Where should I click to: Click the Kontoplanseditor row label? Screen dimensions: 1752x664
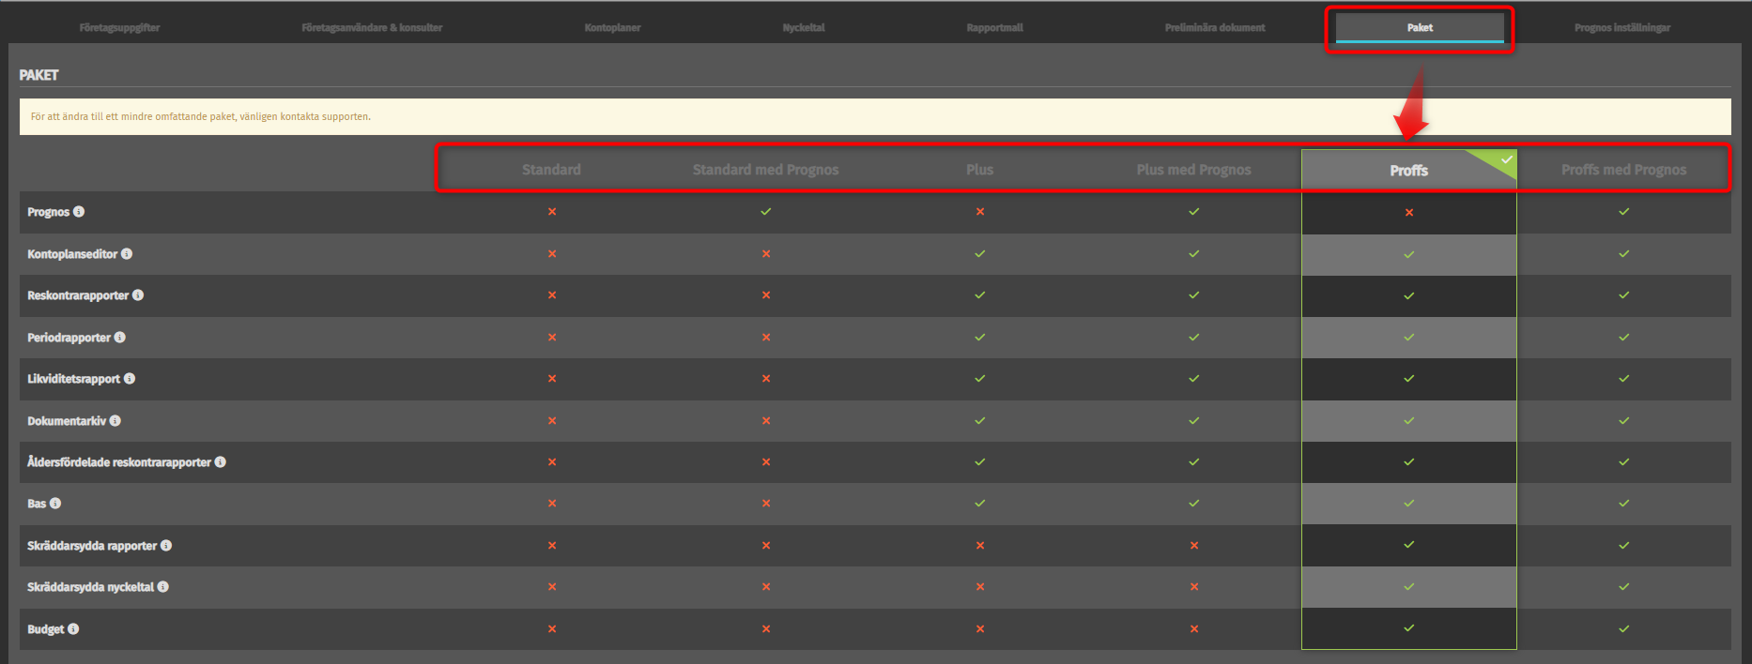[x=72, y=254]
